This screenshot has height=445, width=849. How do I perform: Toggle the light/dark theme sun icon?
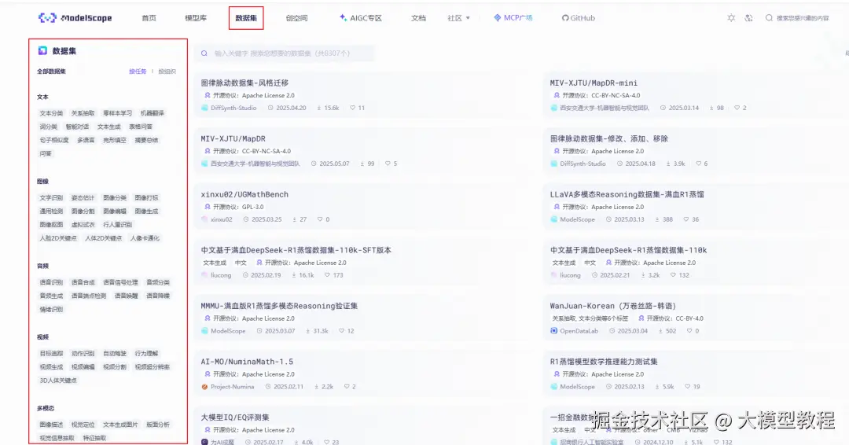[731, 18]
